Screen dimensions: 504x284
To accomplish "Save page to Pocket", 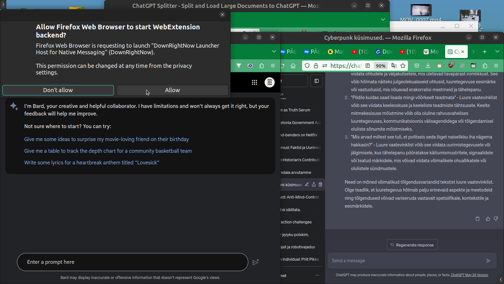I will 417,66.
